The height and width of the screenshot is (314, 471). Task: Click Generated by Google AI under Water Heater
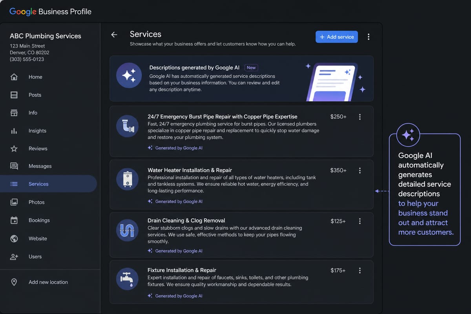[x=175, y=201]
